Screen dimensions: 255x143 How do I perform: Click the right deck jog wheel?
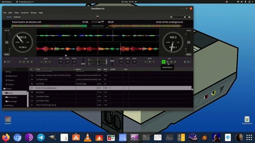coord(173,42)
